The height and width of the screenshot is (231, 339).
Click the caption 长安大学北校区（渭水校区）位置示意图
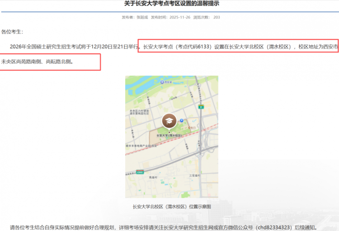click(x=172, y=207)
